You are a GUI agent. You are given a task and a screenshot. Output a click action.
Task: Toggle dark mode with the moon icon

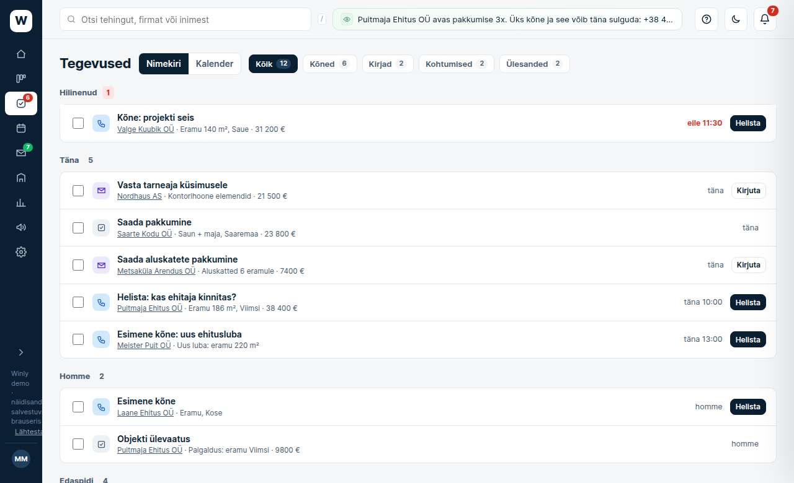pos(736,19)
